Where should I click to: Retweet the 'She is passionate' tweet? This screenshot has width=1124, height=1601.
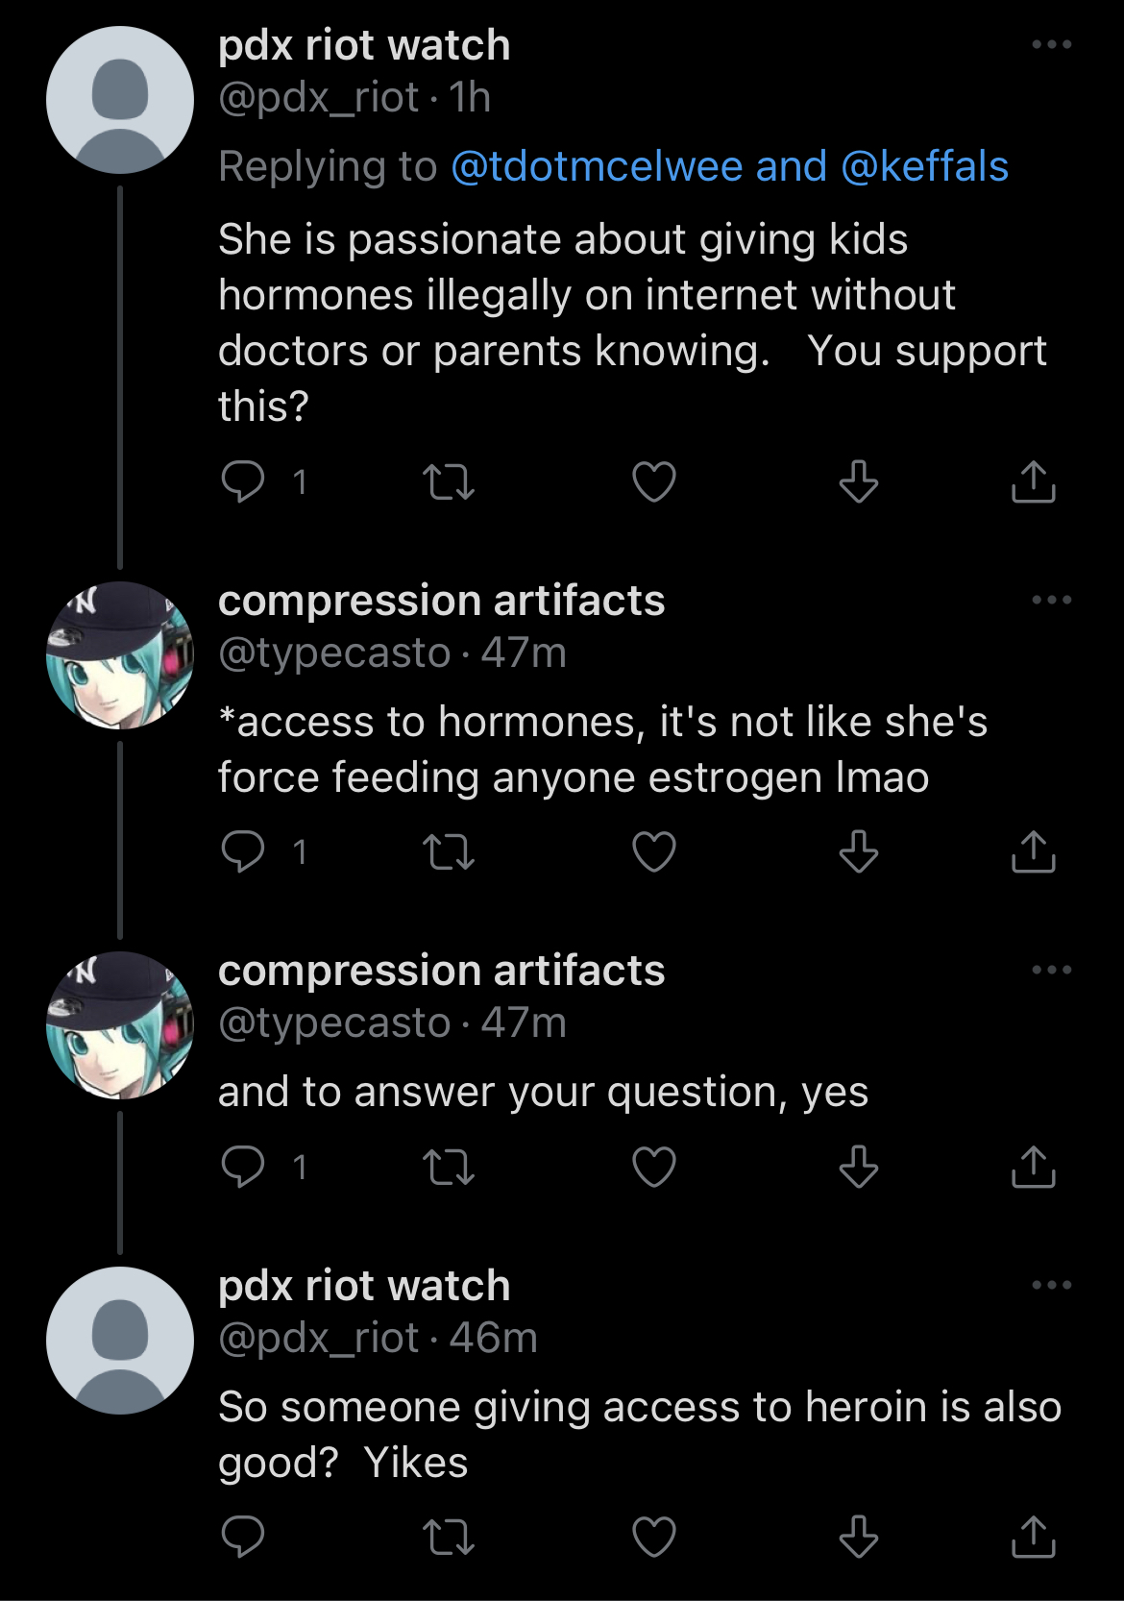tap(449, 481)
